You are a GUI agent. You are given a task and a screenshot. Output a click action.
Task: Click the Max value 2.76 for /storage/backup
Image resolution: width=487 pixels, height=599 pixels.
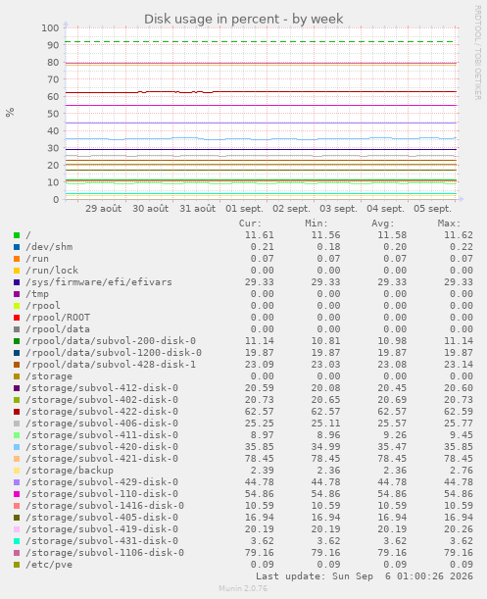pyautogui.click(x=461, y=471)
